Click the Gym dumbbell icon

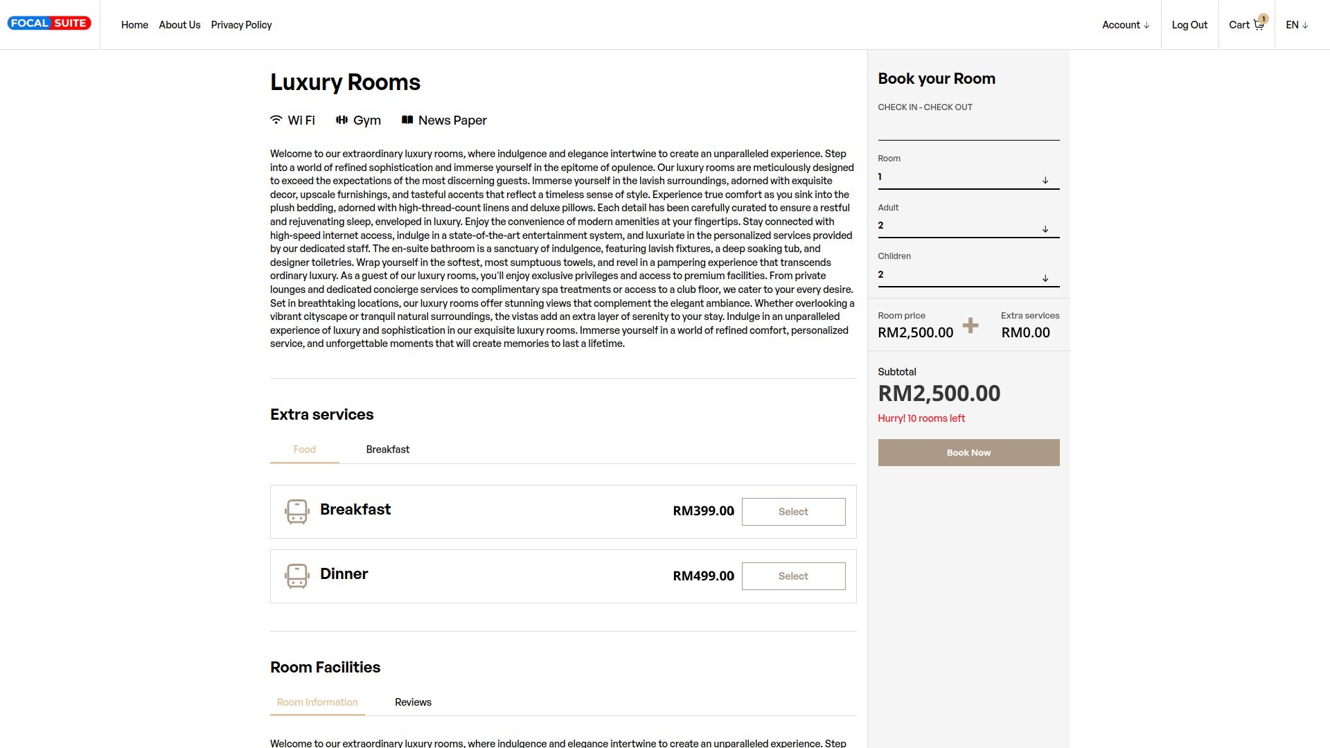coord(342,120)
